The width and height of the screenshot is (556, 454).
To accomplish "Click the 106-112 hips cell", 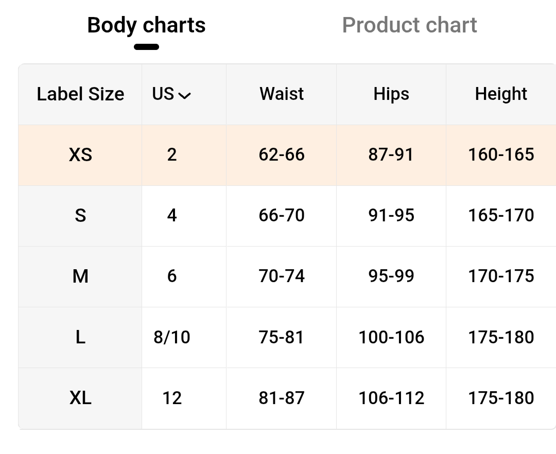I will coord(391,398).
